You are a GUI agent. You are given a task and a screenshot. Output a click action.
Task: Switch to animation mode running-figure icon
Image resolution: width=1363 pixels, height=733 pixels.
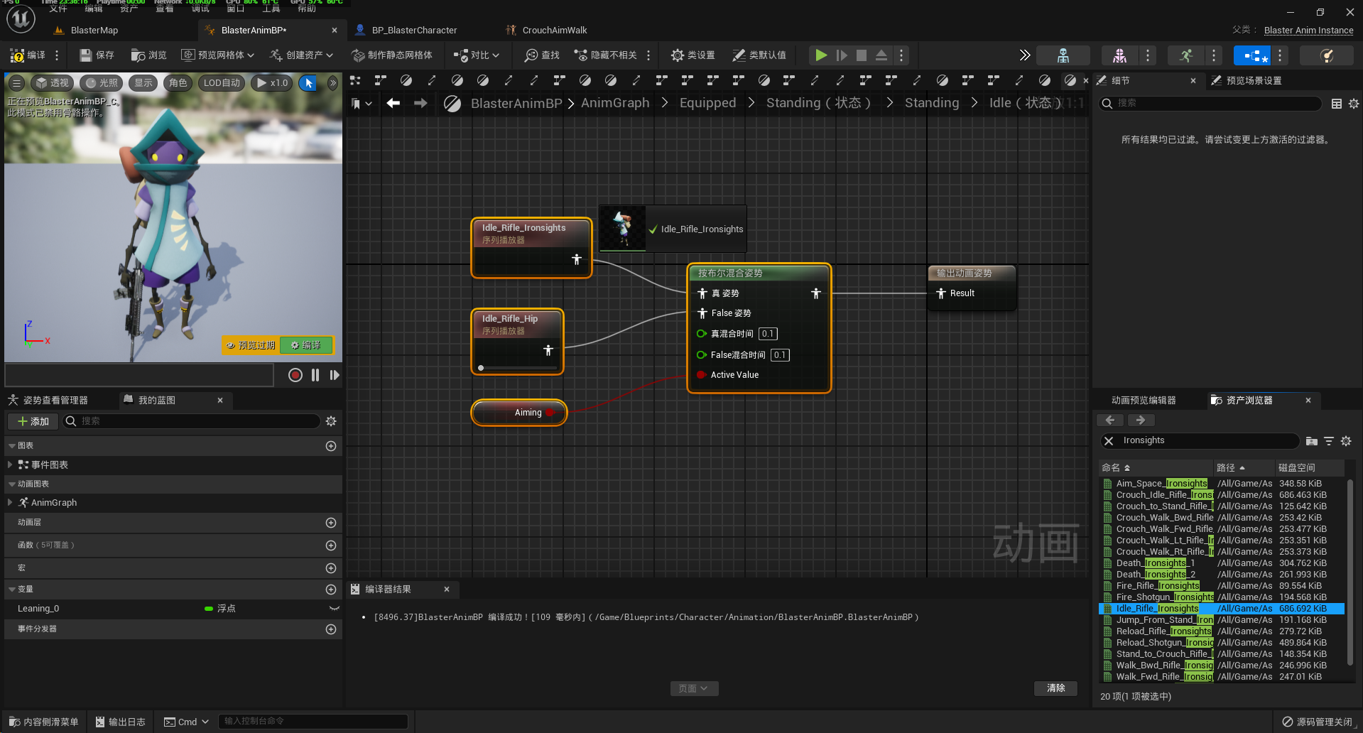pyautogui.click(x=1186, y=55)
